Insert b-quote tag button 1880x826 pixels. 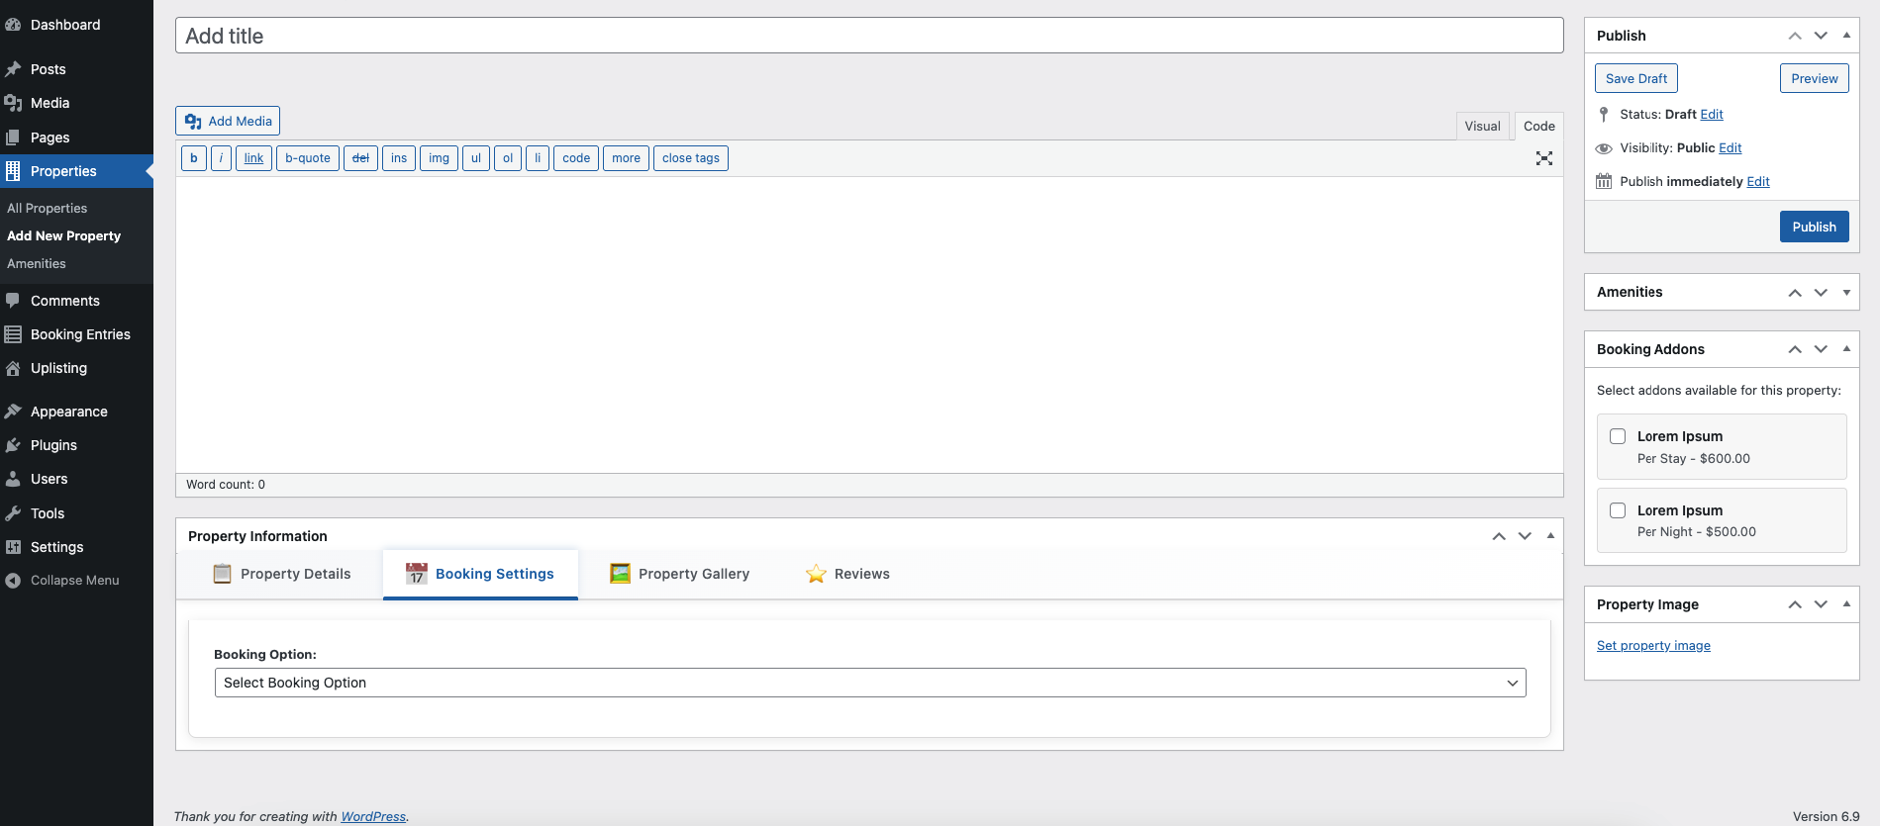click(308, 158)
